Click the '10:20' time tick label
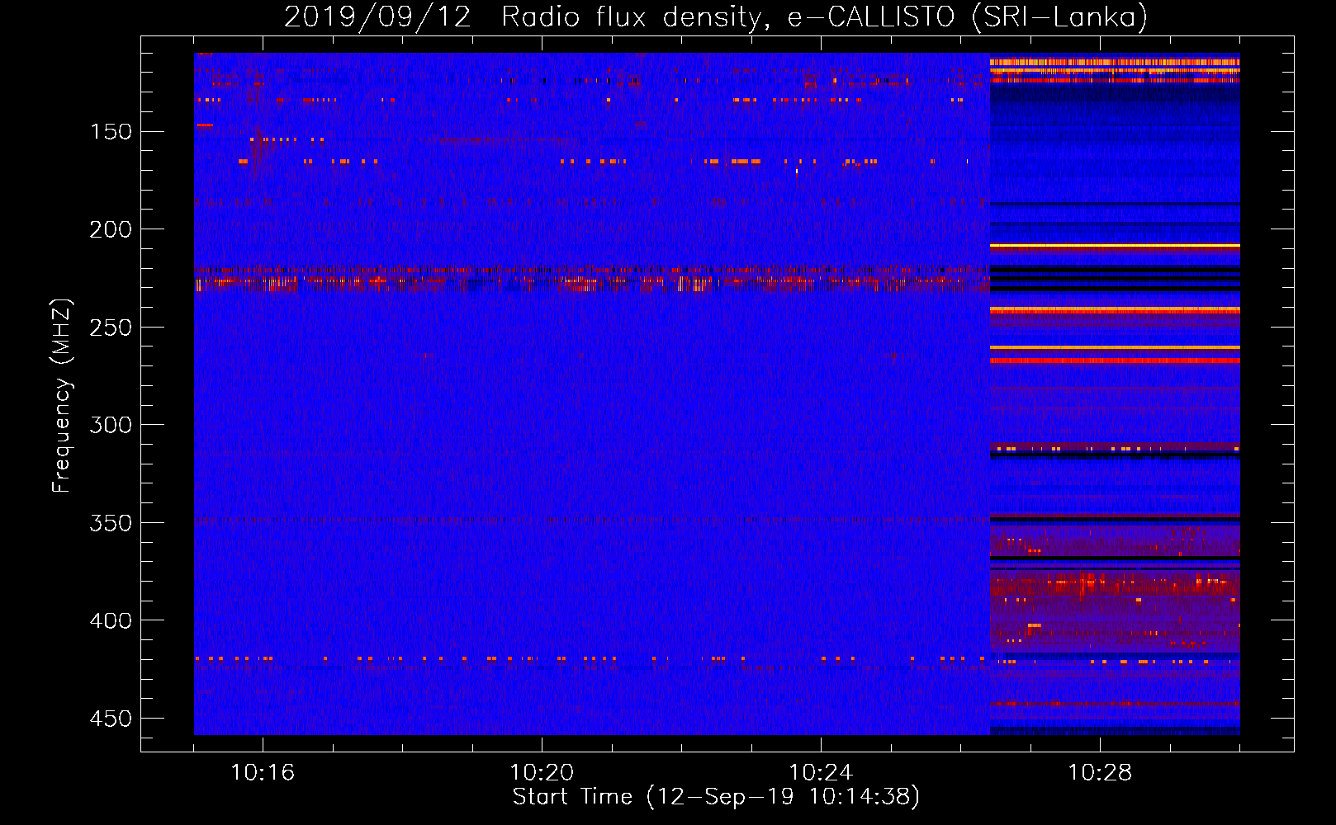The height and width of the screenshot is (825, 1336). pos(542,773)
